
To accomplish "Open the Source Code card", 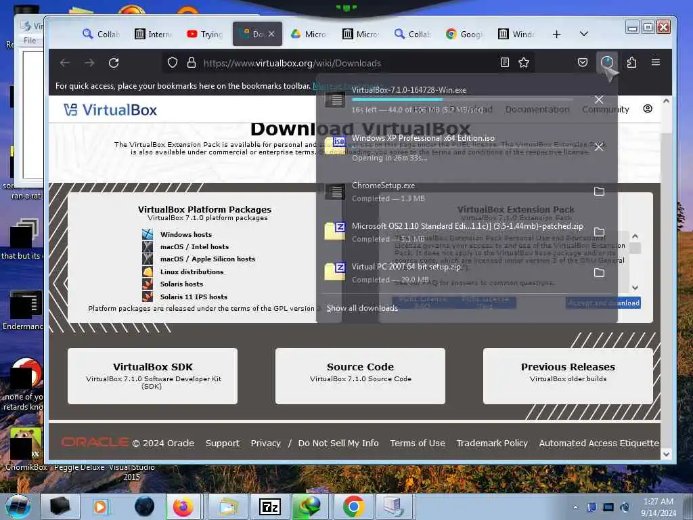I will pos(360,376).
